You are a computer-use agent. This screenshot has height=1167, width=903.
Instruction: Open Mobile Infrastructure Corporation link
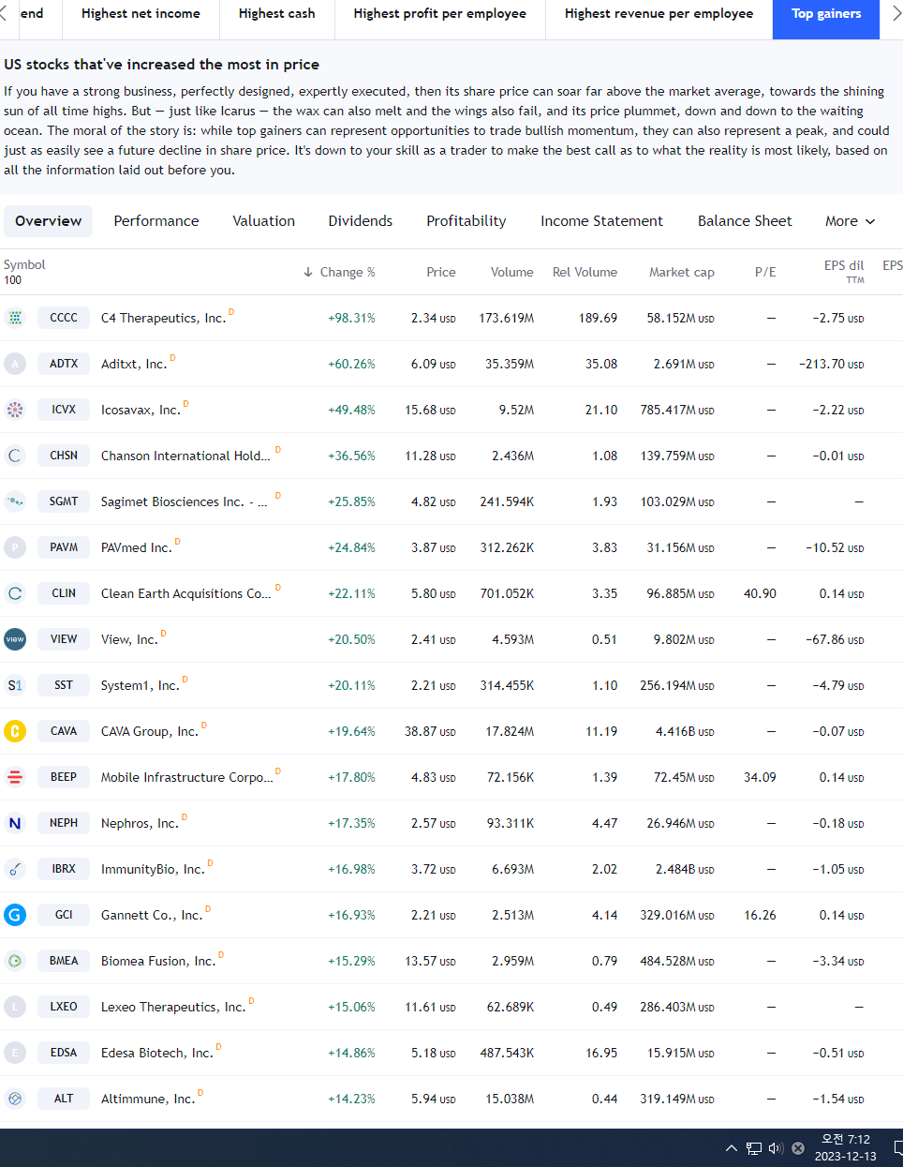pos(187,777)
